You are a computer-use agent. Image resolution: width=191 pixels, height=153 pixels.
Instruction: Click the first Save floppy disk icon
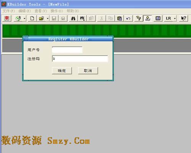point(54,18)
